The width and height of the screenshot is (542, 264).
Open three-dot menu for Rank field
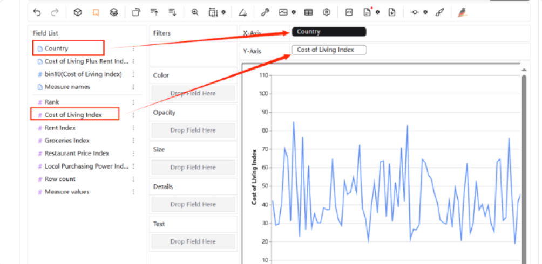pos(133,102)
